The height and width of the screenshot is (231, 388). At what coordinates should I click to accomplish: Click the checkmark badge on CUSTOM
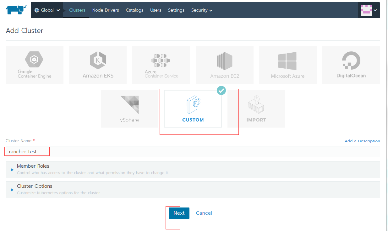[221, 91]
